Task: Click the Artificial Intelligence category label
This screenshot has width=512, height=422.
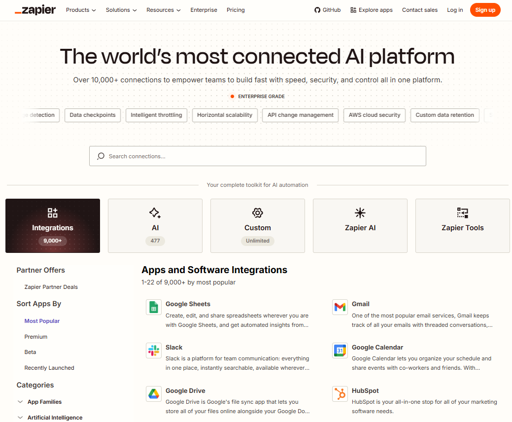Action: click(x=55, y=418)
